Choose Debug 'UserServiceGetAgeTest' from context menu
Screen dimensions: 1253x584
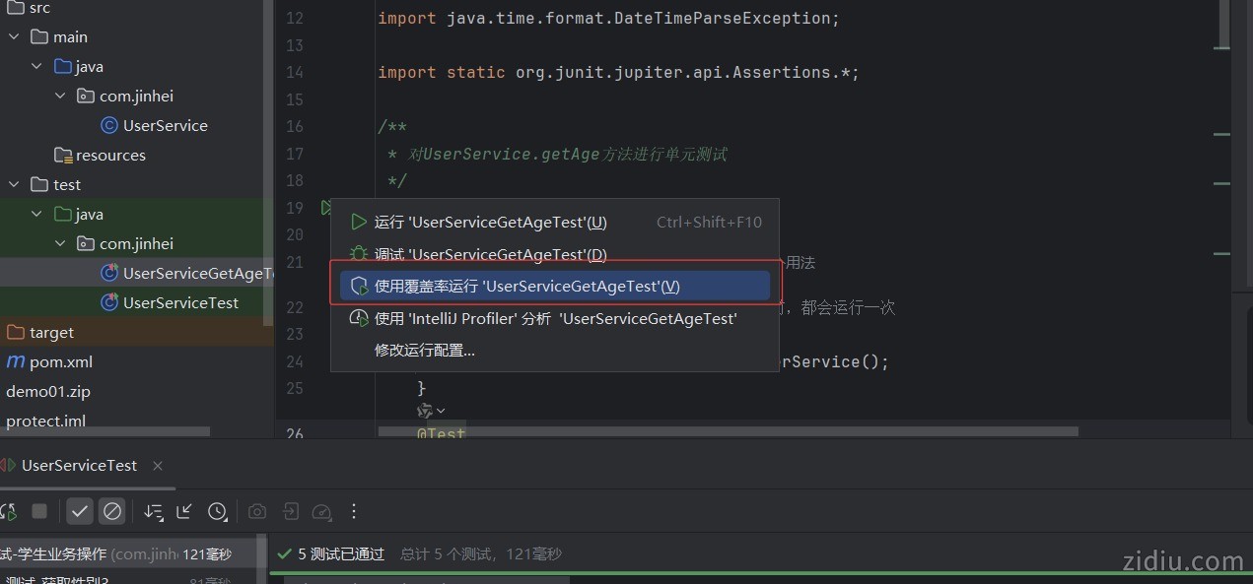[x=490, y=255]
